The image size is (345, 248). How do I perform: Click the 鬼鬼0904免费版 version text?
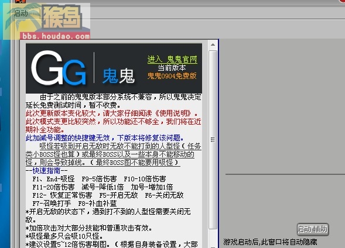click(x=172, y=76)
